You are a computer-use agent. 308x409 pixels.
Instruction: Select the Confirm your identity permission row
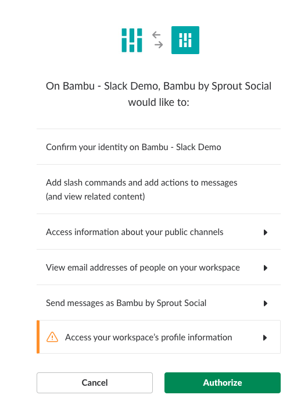pos(159,147)
